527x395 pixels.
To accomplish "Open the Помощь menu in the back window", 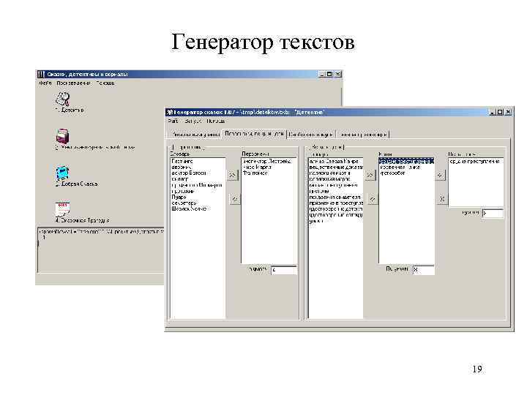I will tap(105, 83).
